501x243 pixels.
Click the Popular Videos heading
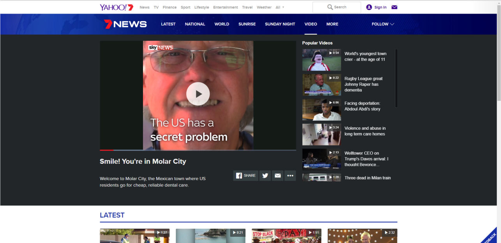click(318, 43)
